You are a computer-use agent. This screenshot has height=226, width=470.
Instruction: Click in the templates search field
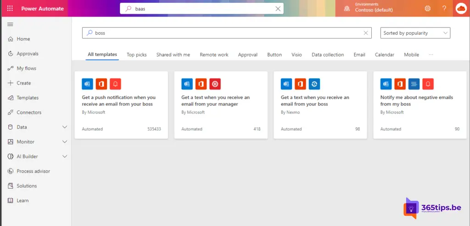(x=225, y=33)
